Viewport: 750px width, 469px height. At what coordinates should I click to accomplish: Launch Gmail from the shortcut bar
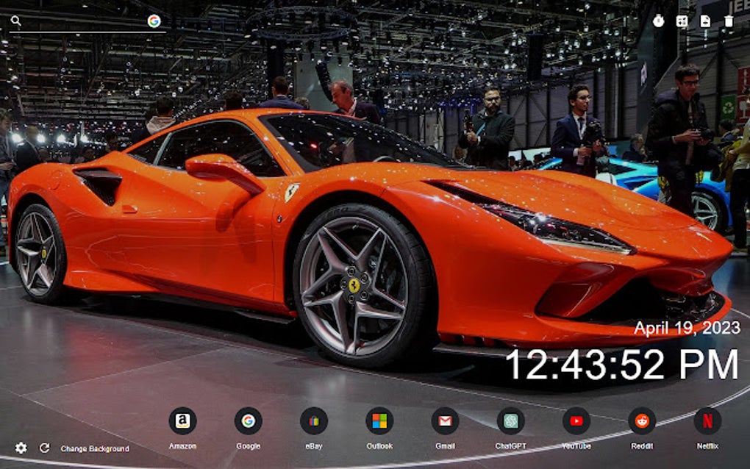445,422
